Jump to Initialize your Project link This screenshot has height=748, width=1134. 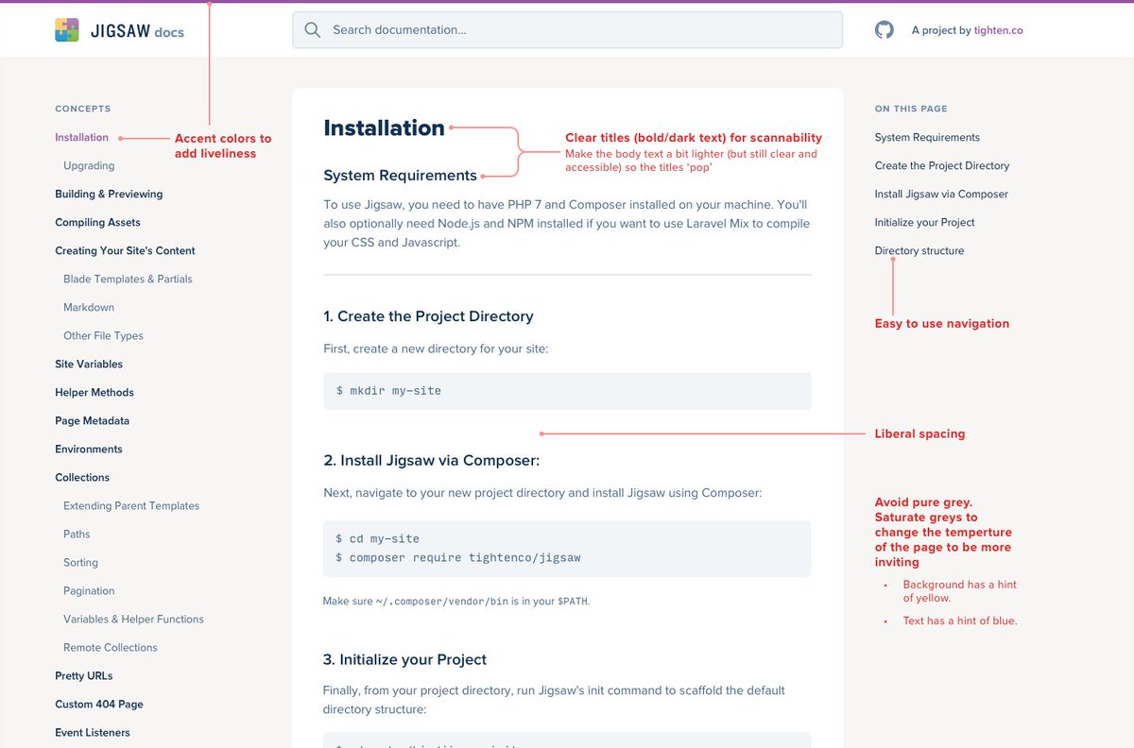click(925, 222)
